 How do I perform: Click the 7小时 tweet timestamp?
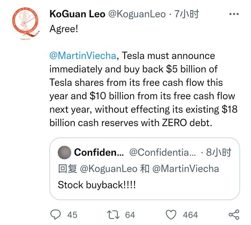[186, 14]
